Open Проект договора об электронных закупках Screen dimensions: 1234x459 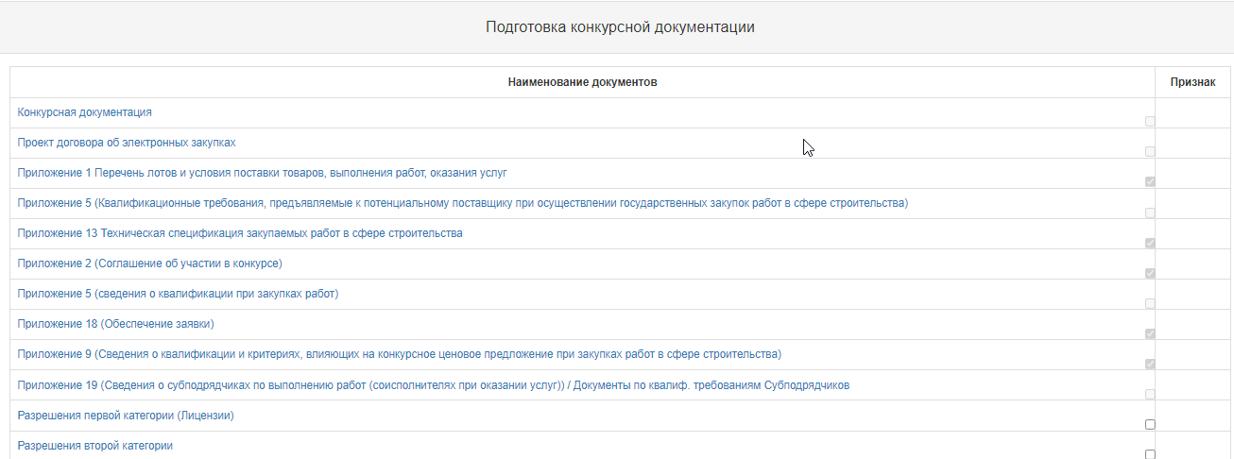[127, 143]
